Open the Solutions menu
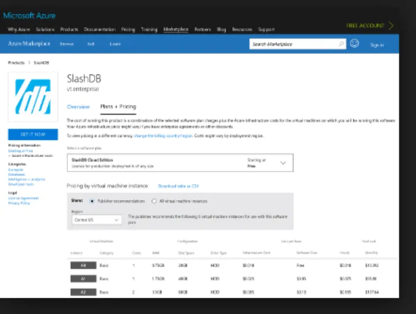The height and width of the screenshot is (314, 416). tap(45, 29)
